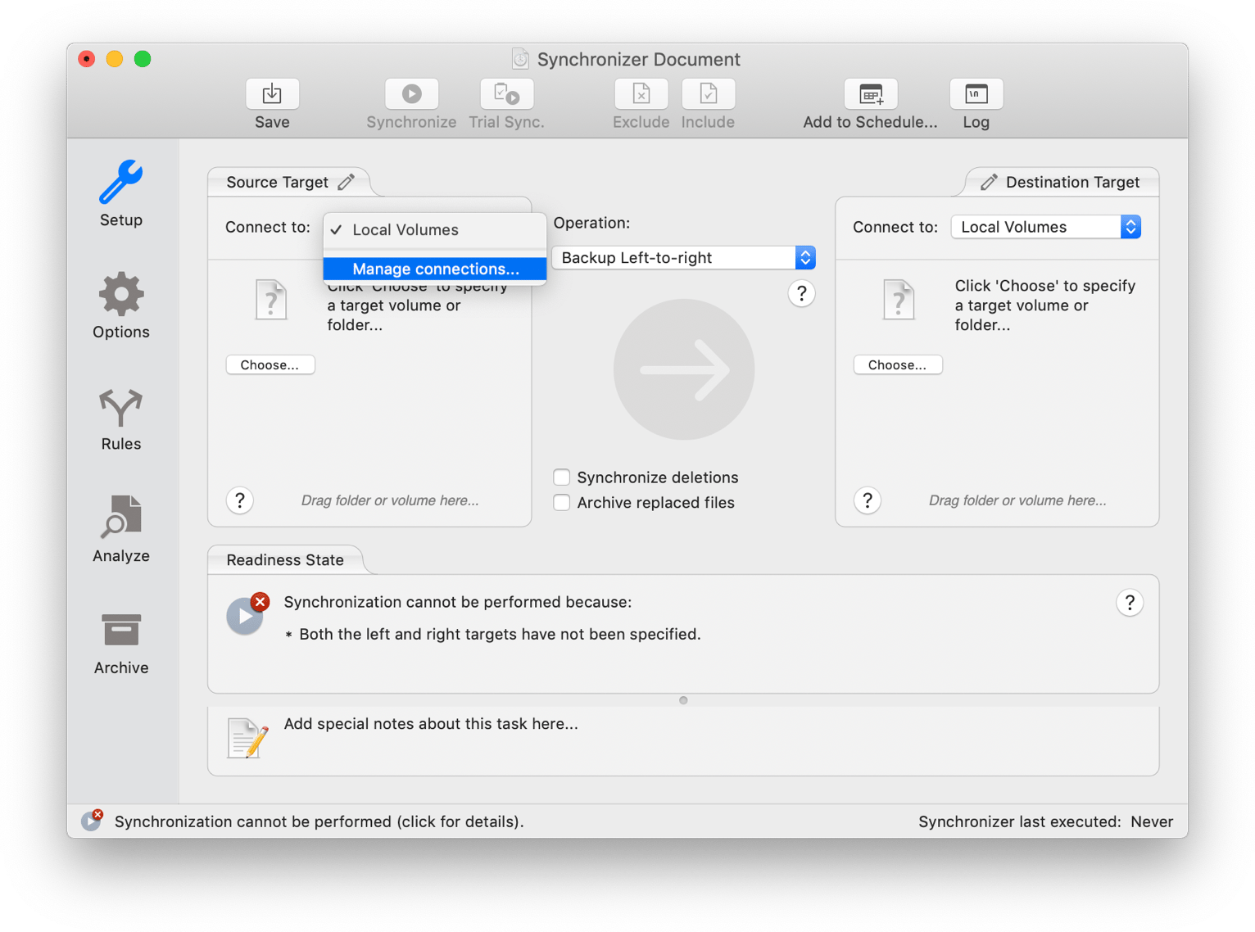Switch to the Rules section

(121, 408)
